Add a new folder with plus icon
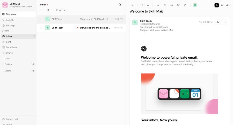The width and height of the screenshot is (233, 125). click(x=33, y=64)
